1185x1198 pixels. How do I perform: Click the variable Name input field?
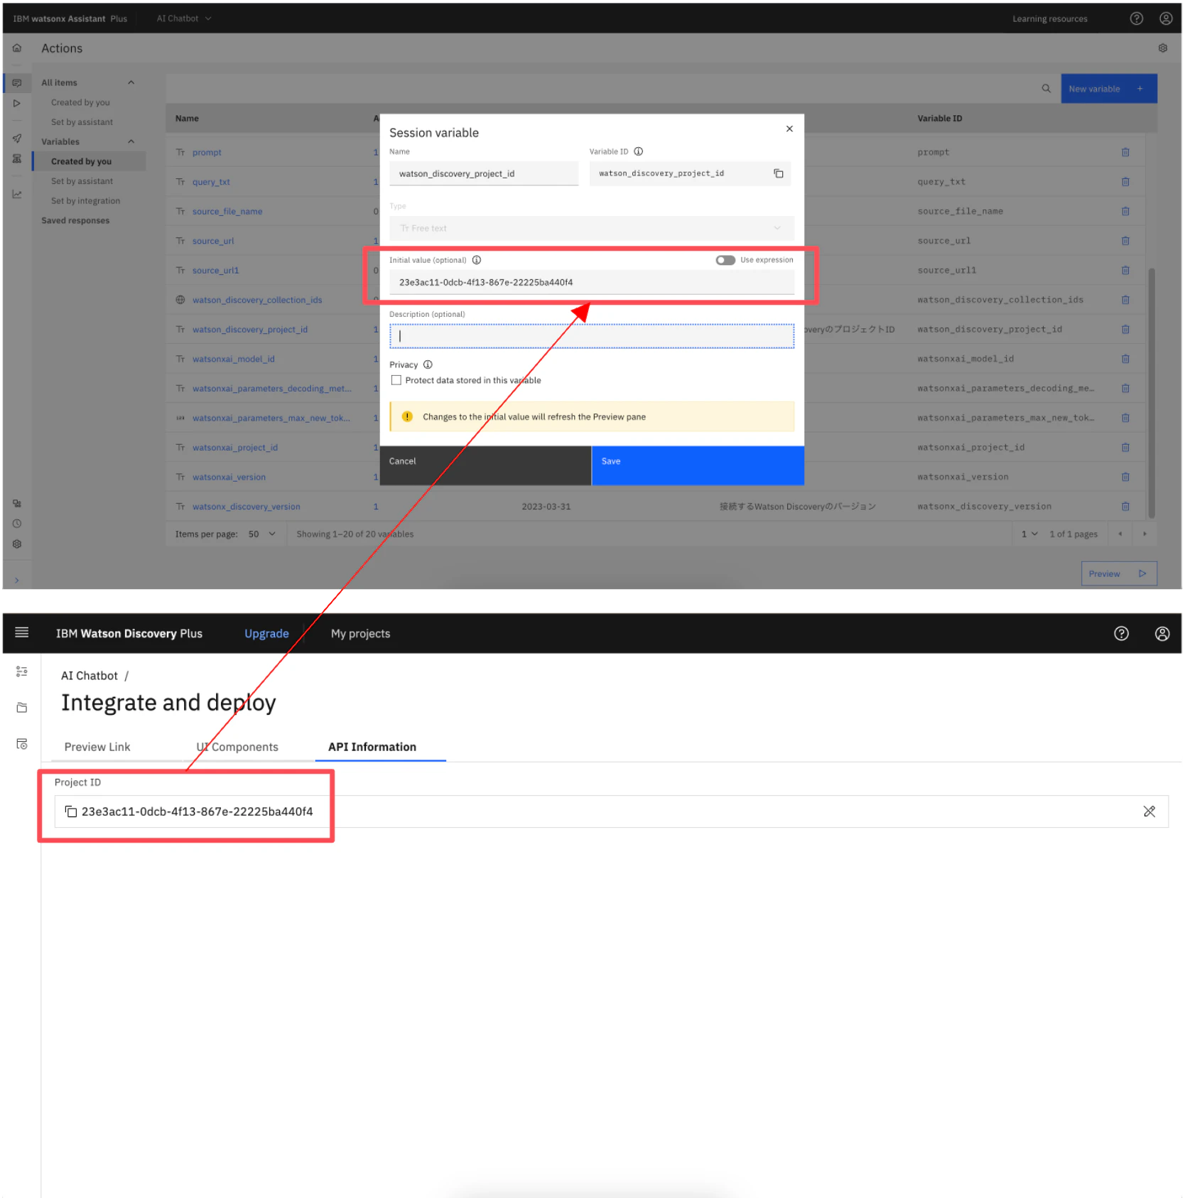coord(483,173)
